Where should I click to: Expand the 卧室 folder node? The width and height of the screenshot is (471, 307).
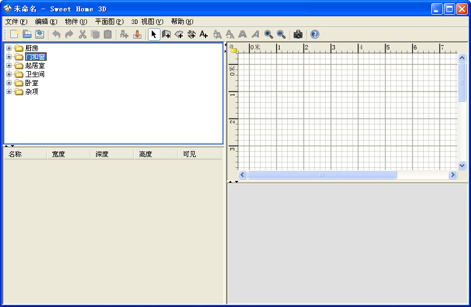(9, 83)
